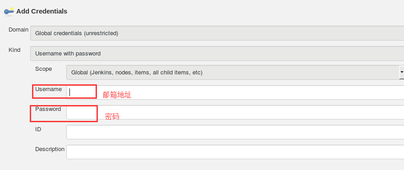Click the red 密码 annotation text

click(x=112, y=116)
